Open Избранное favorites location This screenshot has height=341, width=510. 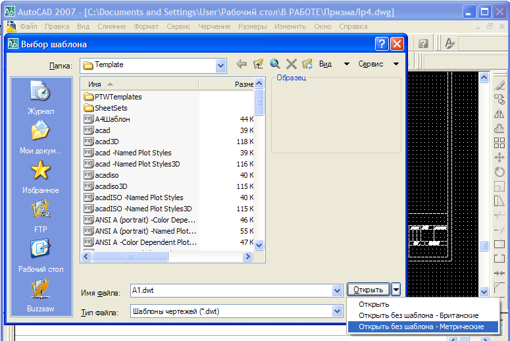coord(41,177)
